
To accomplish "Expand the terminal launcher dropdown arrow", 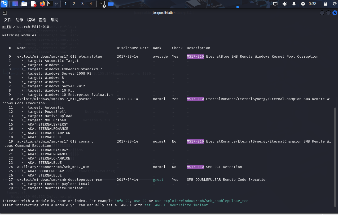I will point(56,4).
